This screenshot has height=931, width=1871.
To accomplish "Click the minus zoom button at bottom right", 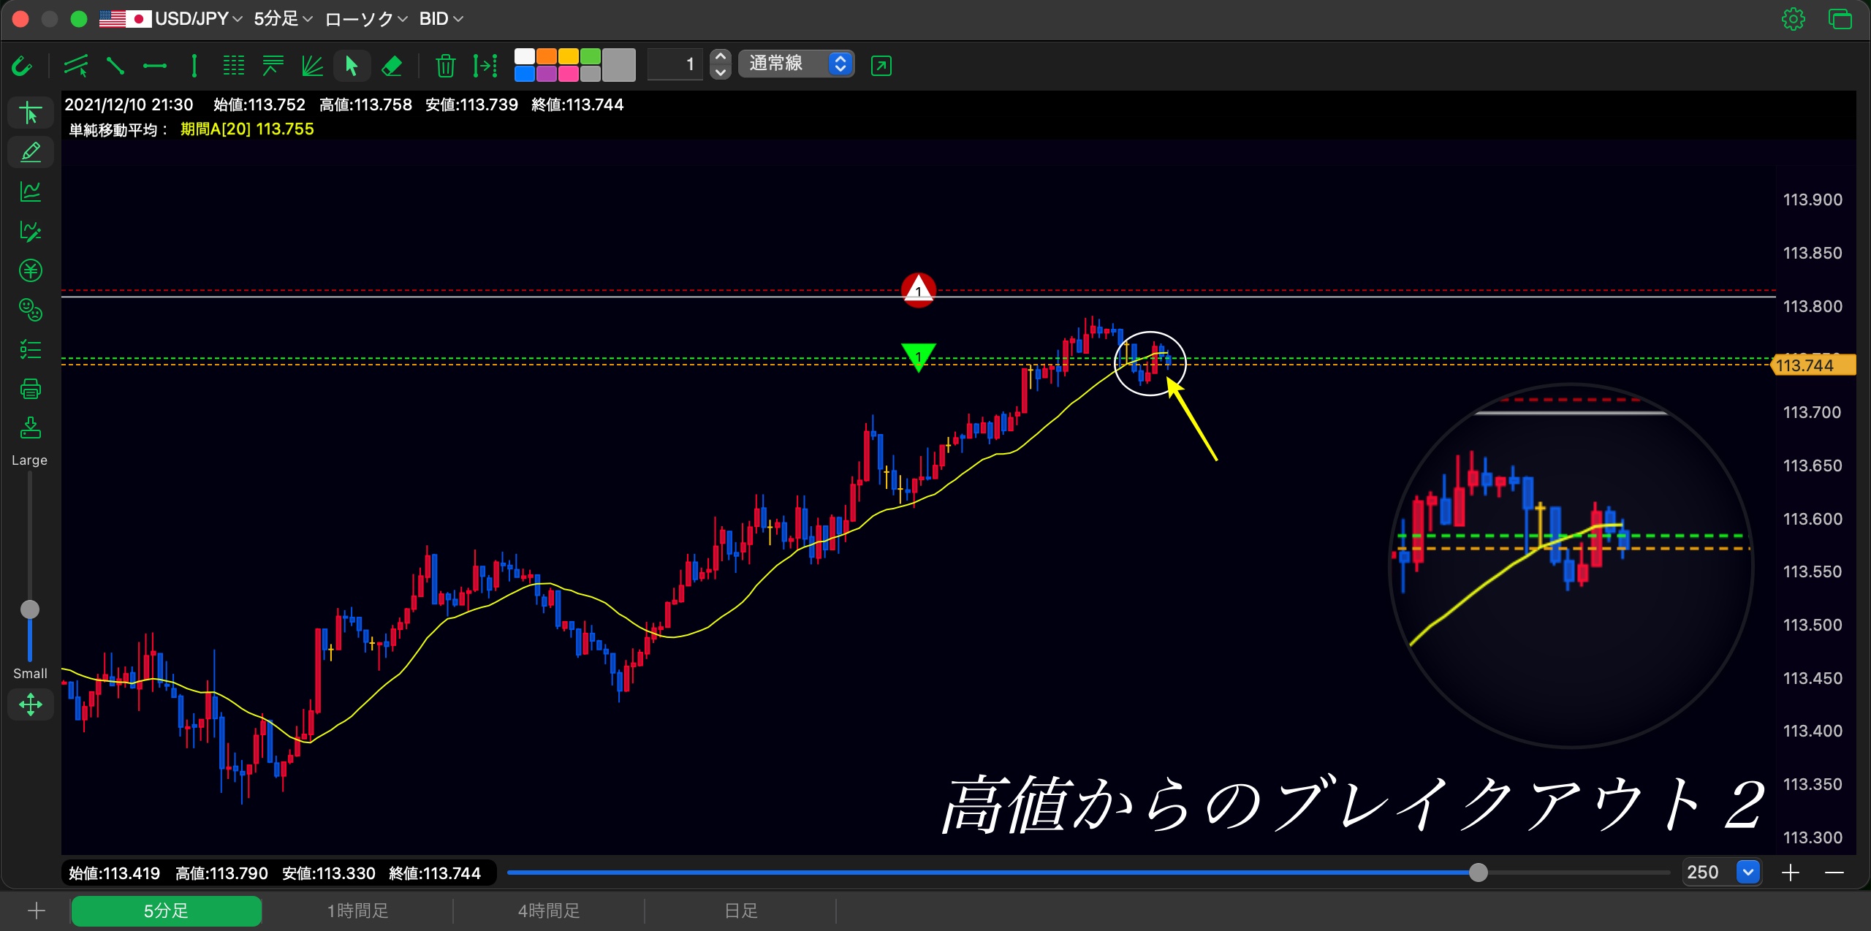I will click(x=1834, y=873).
